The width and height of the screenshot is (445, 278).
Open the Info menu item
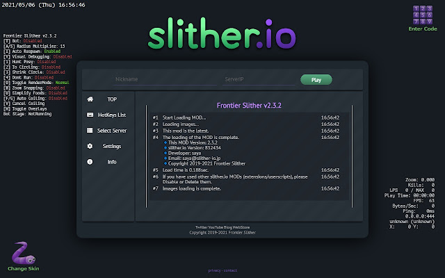[x=108, y=162]
